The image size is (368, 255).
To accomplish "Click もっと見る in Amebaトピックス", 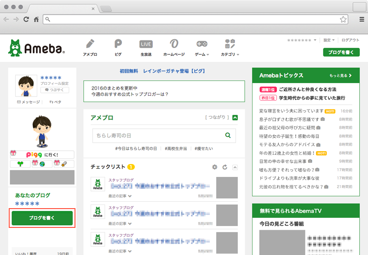I will 340,75.
